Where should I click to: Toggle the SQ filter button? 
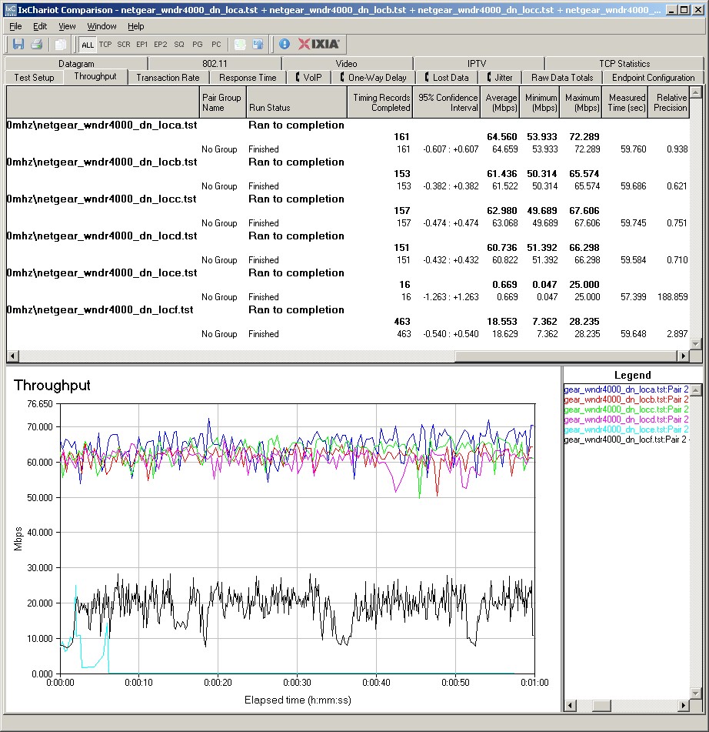pyautogui.click(x=179, y=45)
